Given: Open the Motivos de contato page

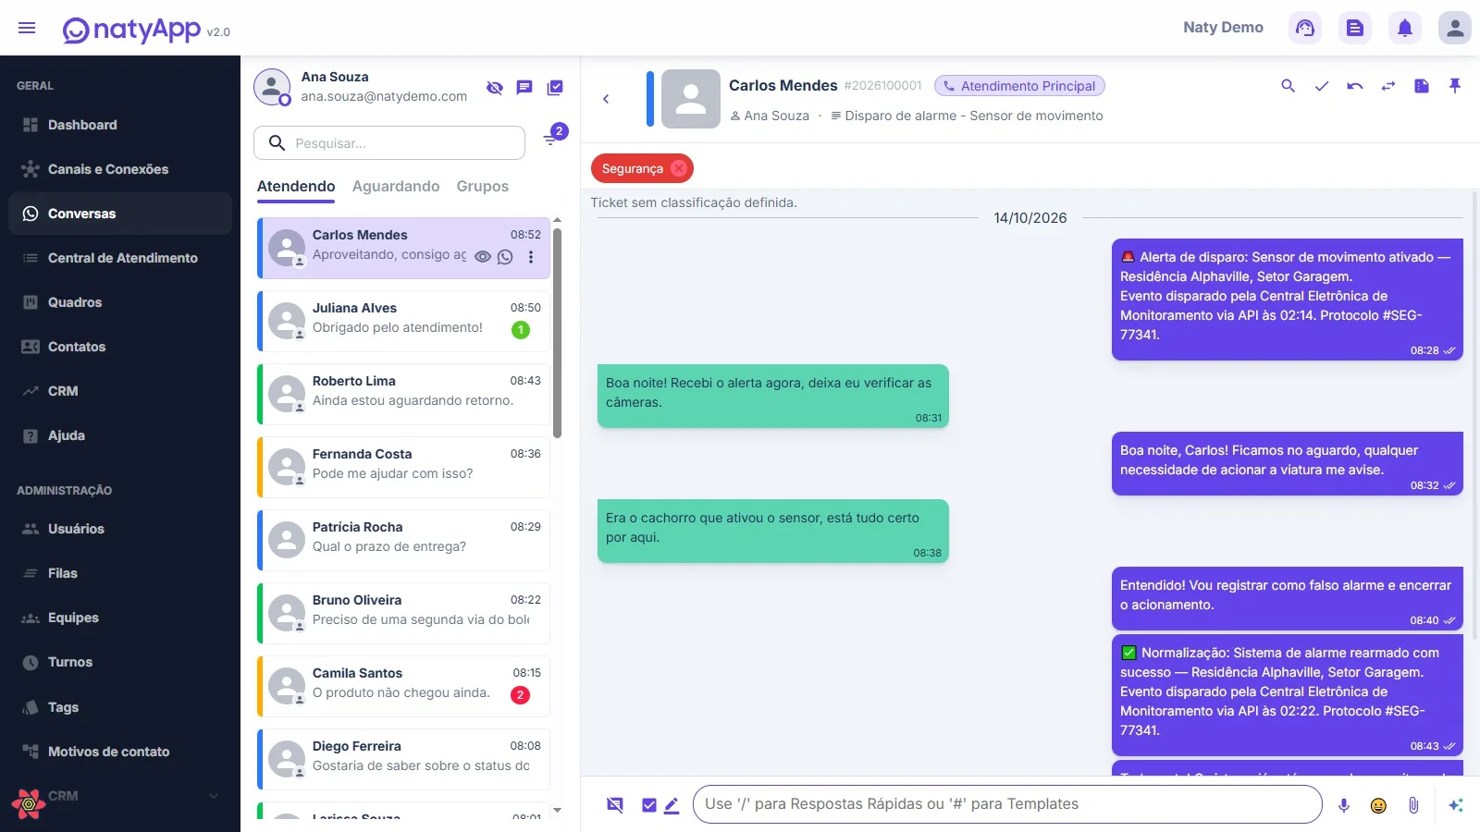Looking at the screenshot, I should click(x=120, y=752).
